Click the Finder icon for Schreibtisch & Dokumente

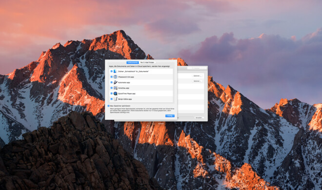pos(116,71)
